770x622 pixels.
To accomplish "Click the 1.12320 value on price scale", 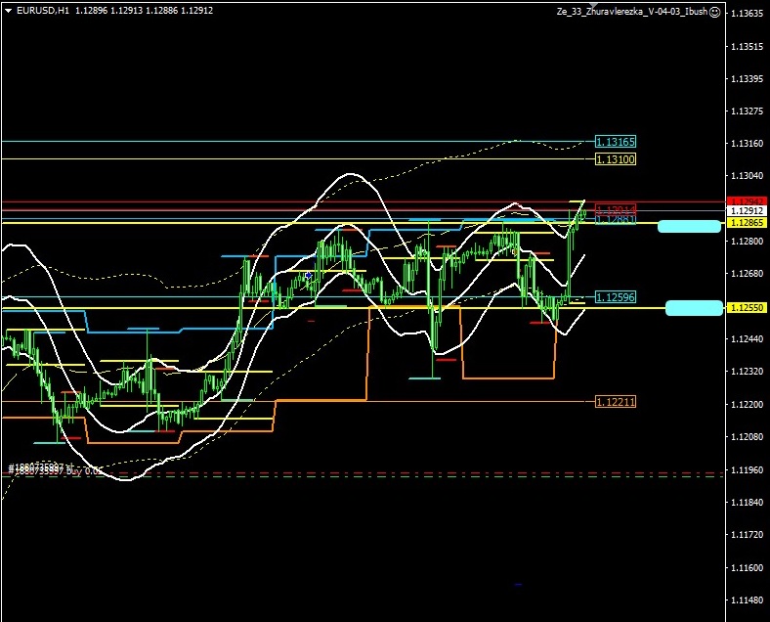I will point(748,372).
